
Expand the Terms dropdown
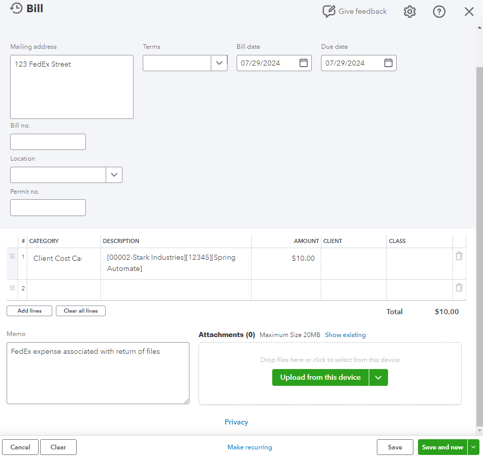(219, 63)
